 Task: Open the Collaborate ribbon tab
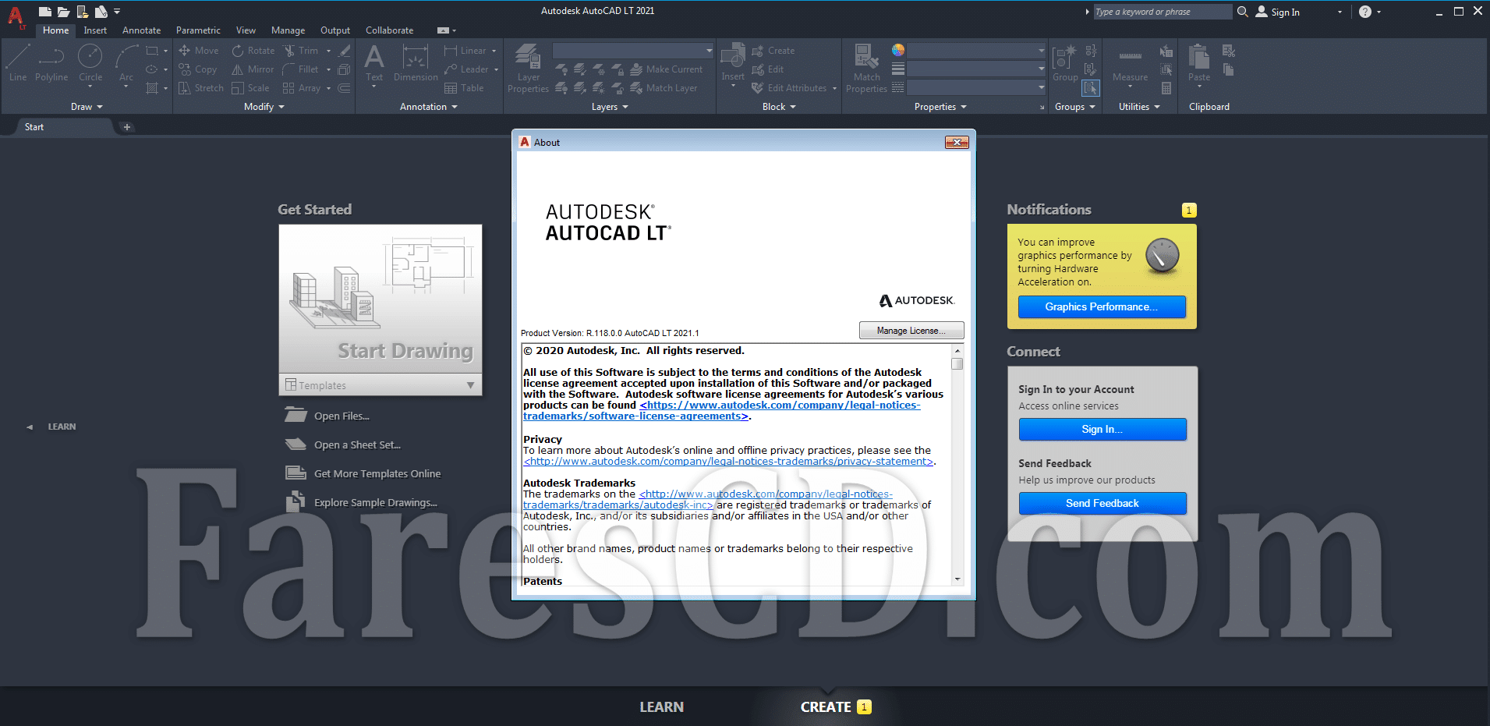pos(389,30)
